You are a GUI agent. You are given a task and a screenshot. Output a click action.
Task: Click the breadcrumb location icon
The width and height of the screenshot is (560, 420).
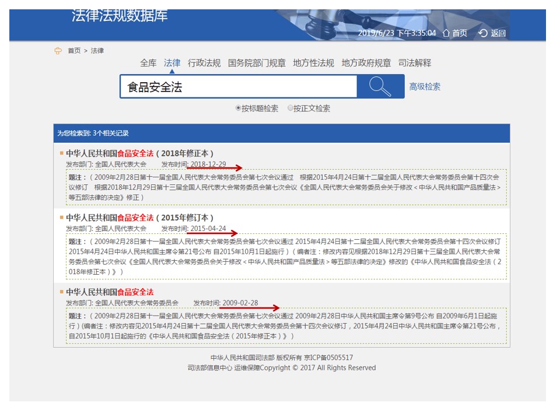point(58,51)
